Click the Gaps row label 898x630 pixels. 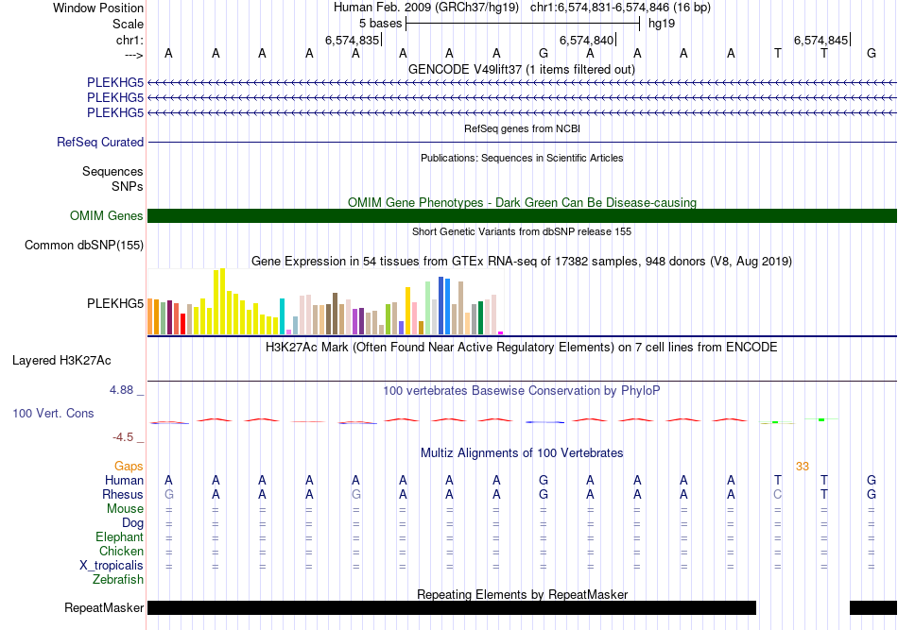pos(129,467)
